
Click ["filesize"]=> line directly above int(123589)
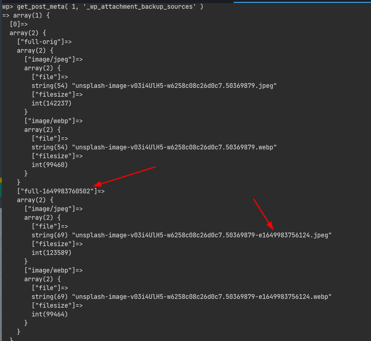tap(57, 244)
